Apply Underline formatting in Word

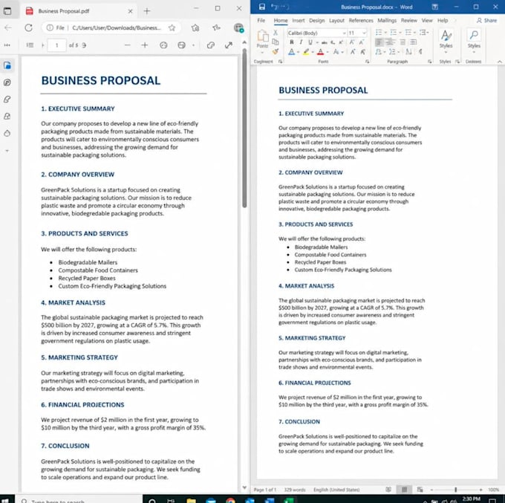[310, 42]
